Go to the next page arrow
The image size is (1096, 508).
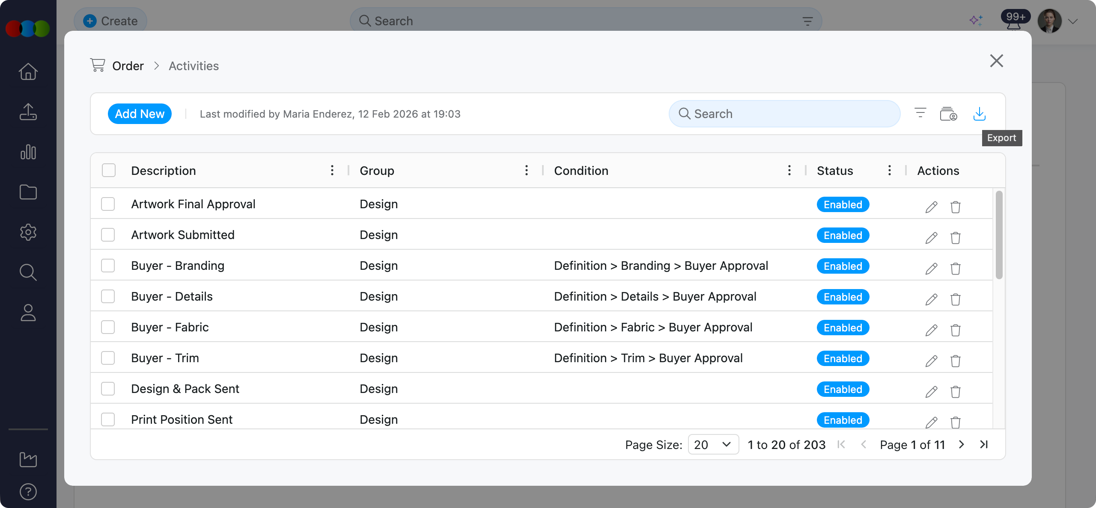point(962,445)
